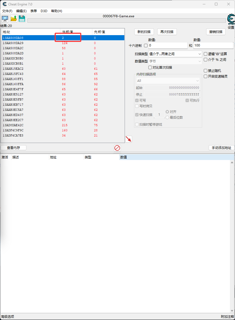Viewport: 235px width, 320px height.
Task: Select result row 13AA508DA08
Action: pyautogui.click(x=63, y=38)
